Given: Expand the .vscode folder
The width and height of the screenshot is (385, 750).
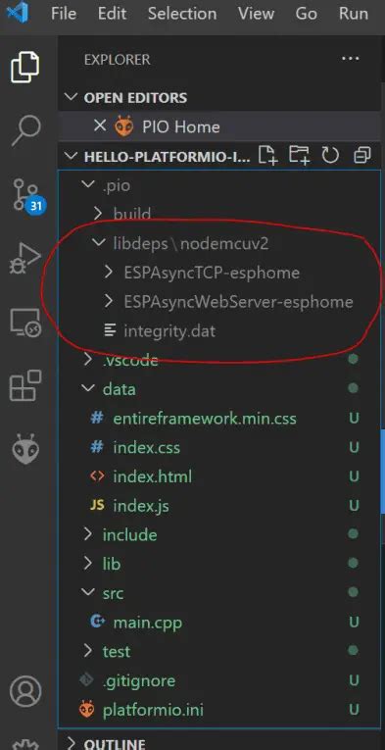Looking at the screenshot, I should click(87, 360).
